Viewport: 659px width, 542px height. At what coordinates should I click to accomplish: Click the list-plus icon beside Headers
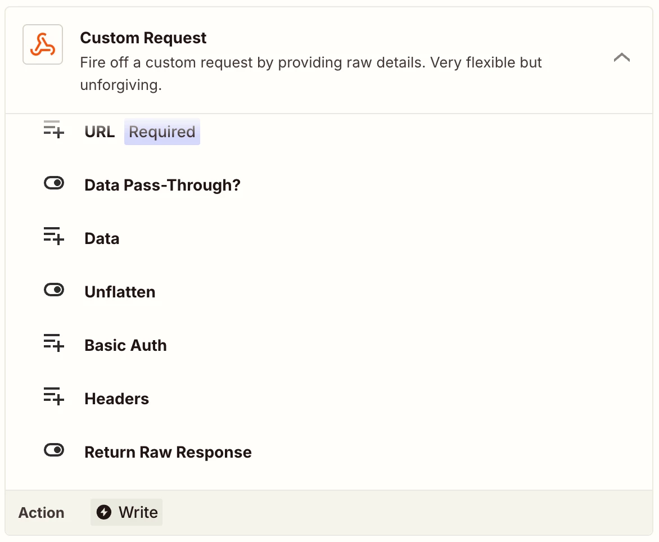tap(54, 396)
